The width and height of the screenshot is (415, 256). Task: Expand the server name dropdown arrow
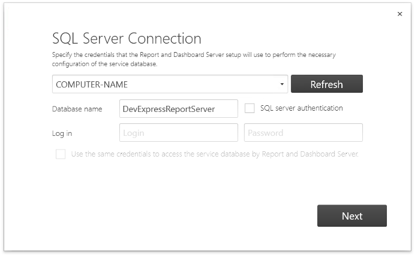coord(282,84)
